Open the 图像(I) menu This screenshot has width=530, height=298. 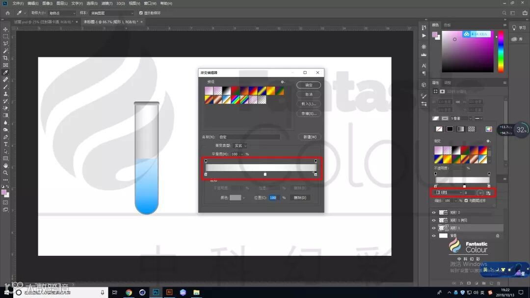[x=47, y=3]
